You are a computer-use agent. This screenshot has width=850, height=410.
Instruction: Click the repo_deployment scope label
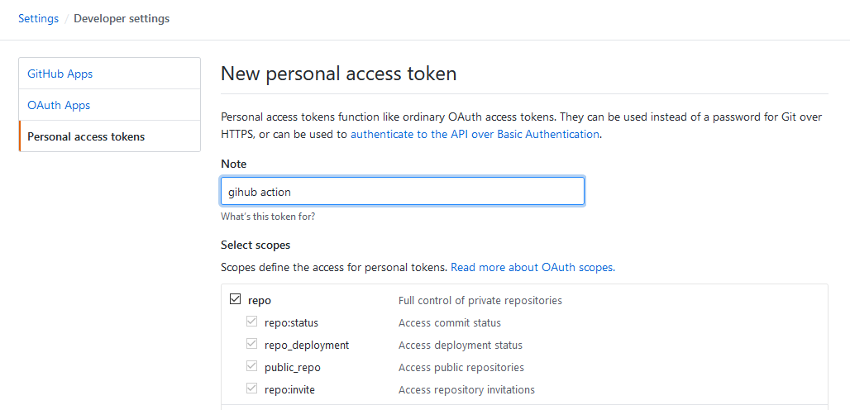click(307, 345)
